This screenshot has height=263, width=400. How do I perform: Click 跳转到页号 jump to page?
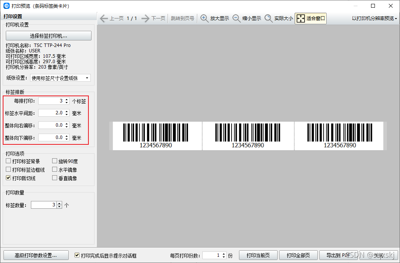[x=182, y=18]
